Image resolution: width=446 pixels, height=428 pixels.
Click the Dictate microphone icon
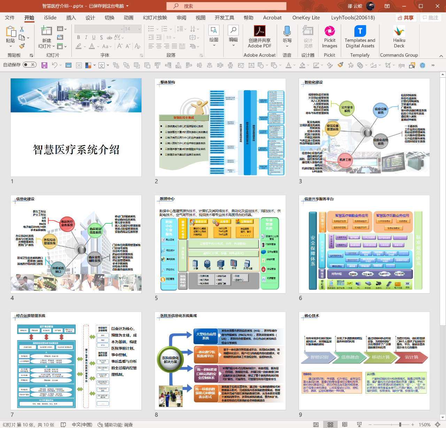point(287,31)
